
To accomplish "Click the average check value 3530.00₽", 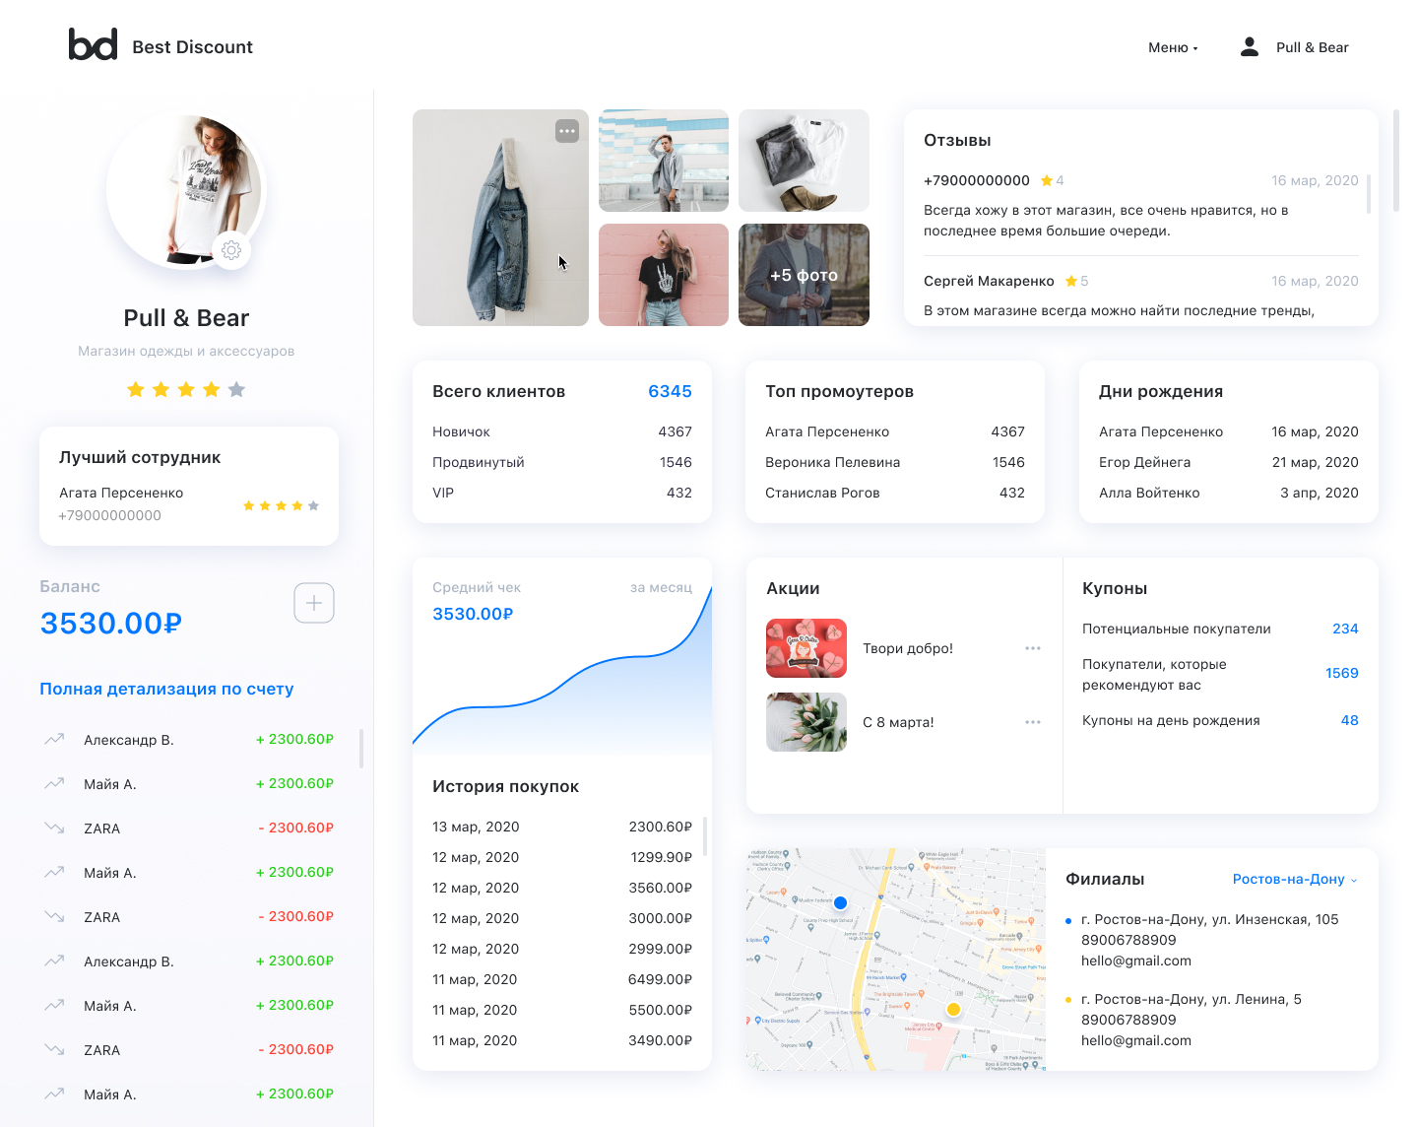I will coord(473,614).
